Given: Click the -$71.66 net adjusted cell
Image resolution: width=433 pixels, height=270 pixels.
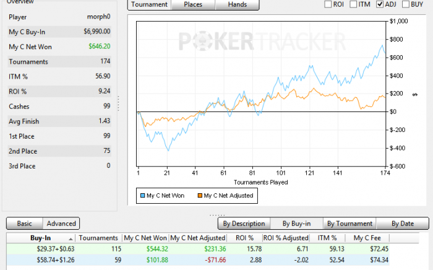Looking at the screenshot, I should (215, 260).
